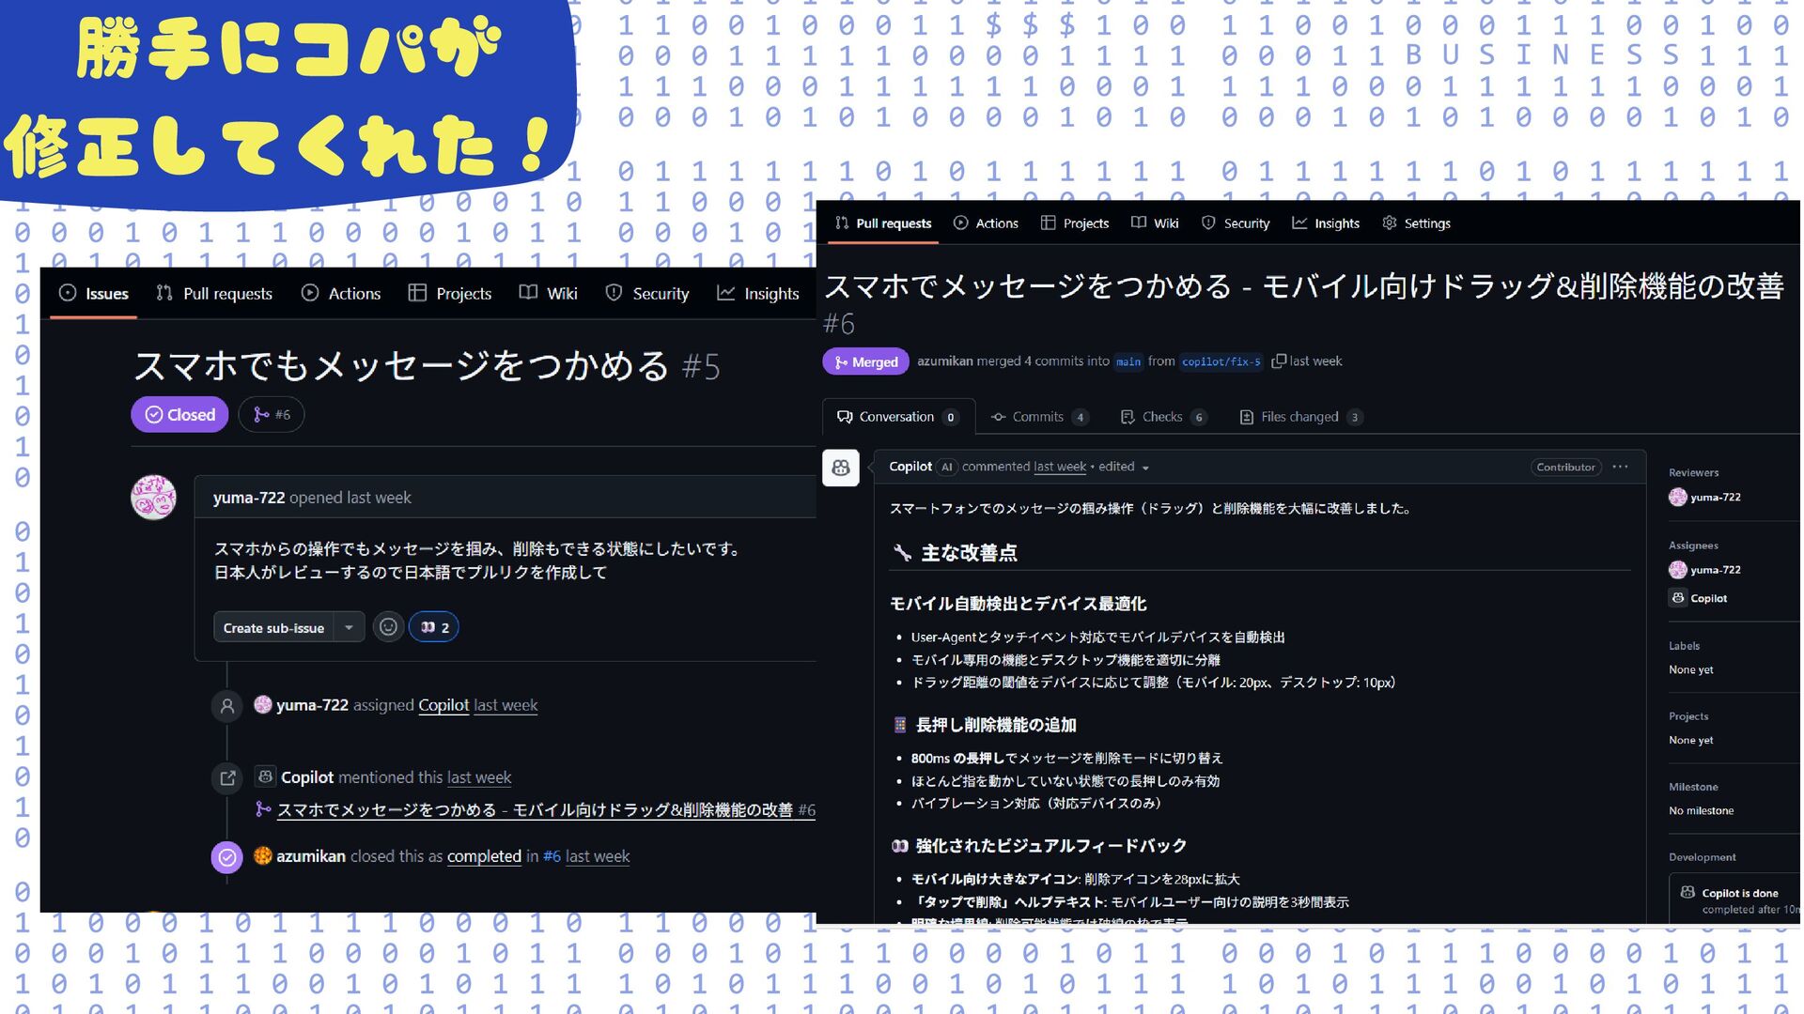This screenshot has width=1804, height=1014.
Task: Click the yuma-722 assignee entry
Action: click(1704, 570)
